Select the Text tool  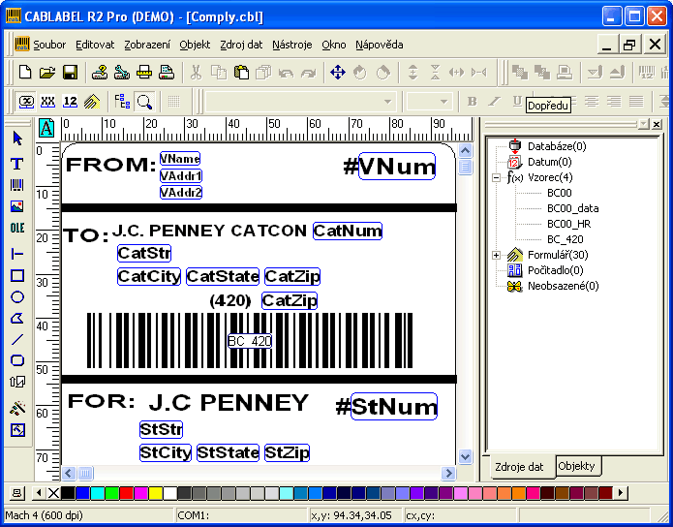click(x=17, y=164)
